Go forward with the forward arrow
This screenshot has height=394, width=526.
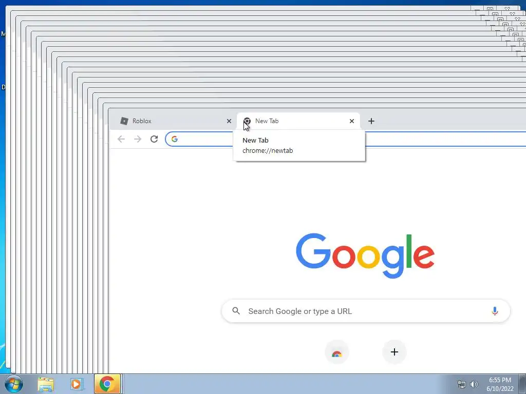(x=138, y=139)
